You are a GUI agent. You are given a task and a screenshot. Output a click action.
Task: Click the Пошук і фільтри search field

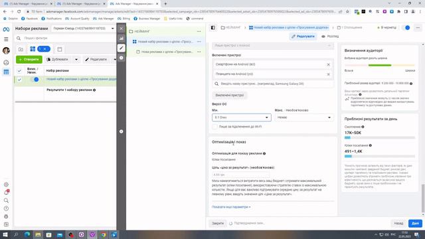click(66, 39)
